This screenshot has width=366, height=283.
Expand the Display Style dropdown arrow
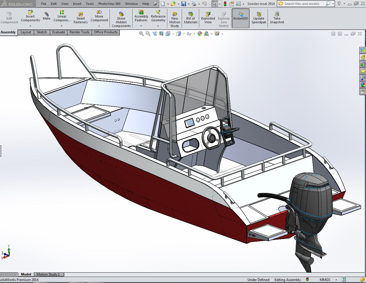(x=183, y=34)
